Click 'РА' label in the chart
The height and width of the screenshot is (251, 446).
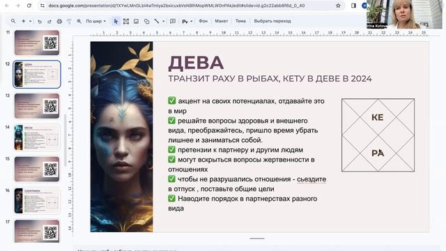click(x=378, y=153)
